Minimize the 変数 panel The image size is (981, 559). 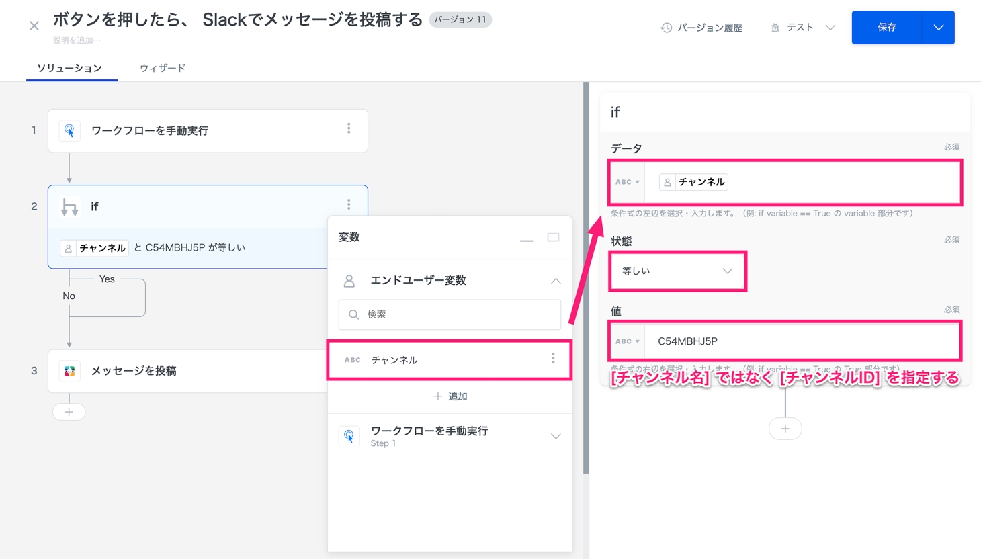526,239
